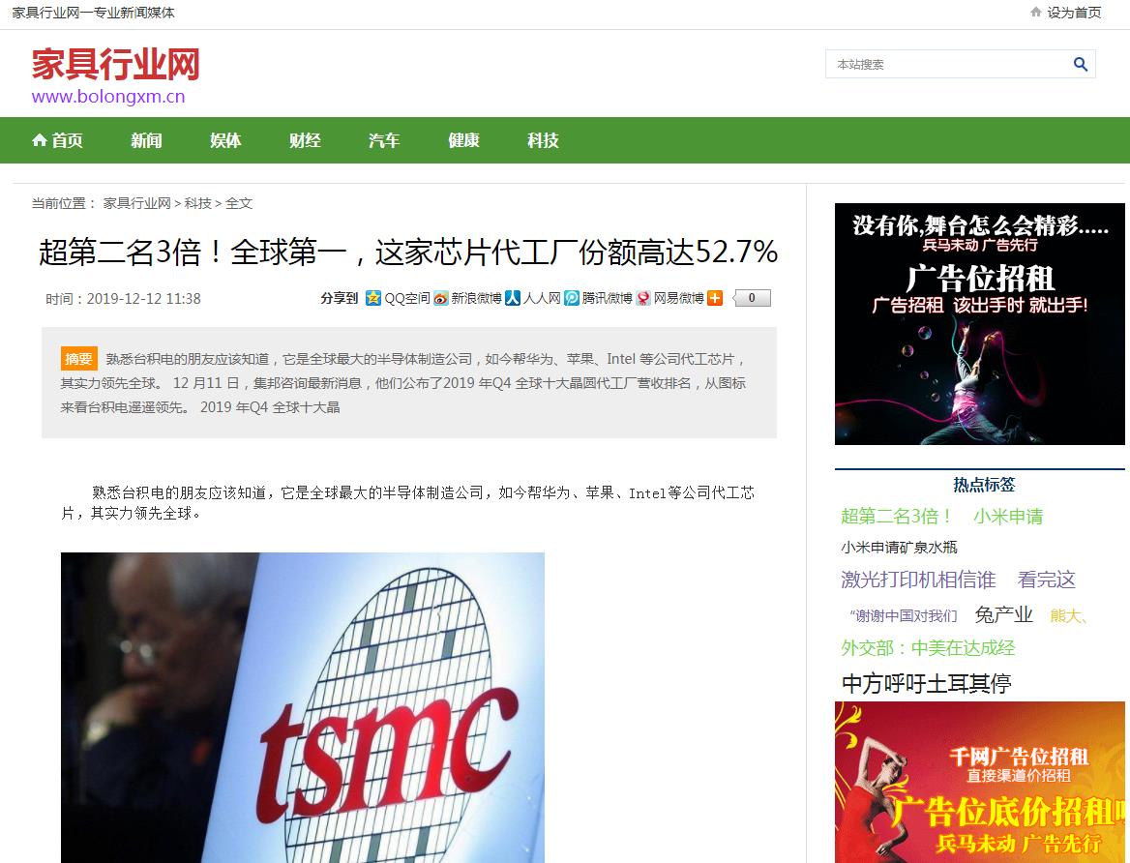Share via the 腾讯微博 icon
1130x863 pixels.
(572, 298)
